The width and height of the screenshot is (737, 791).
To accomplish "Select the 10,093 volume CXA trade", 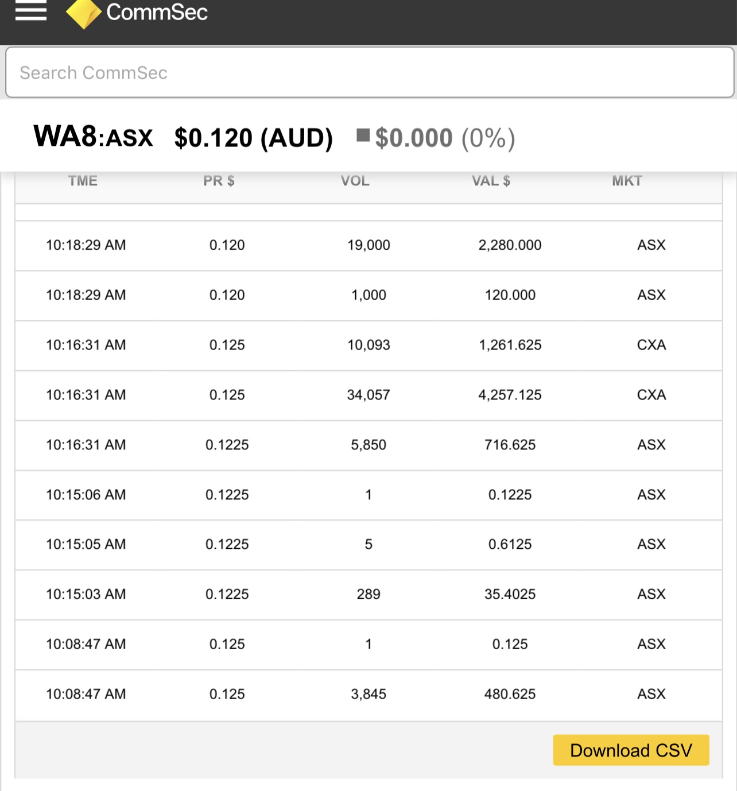I will (x=368, y=346).
